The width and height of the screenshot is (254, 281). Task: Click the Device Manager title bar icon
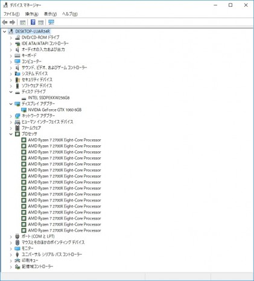(x=5, y=5)
